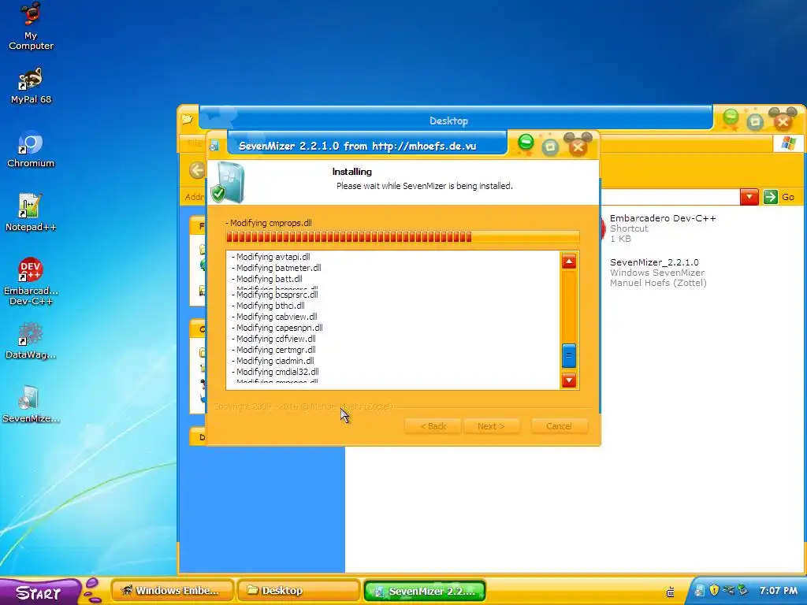The width and height of the screenshot is (807, 605).
Task: Switch to the Desktop taskbar item
Action: [x=298, y=591]
